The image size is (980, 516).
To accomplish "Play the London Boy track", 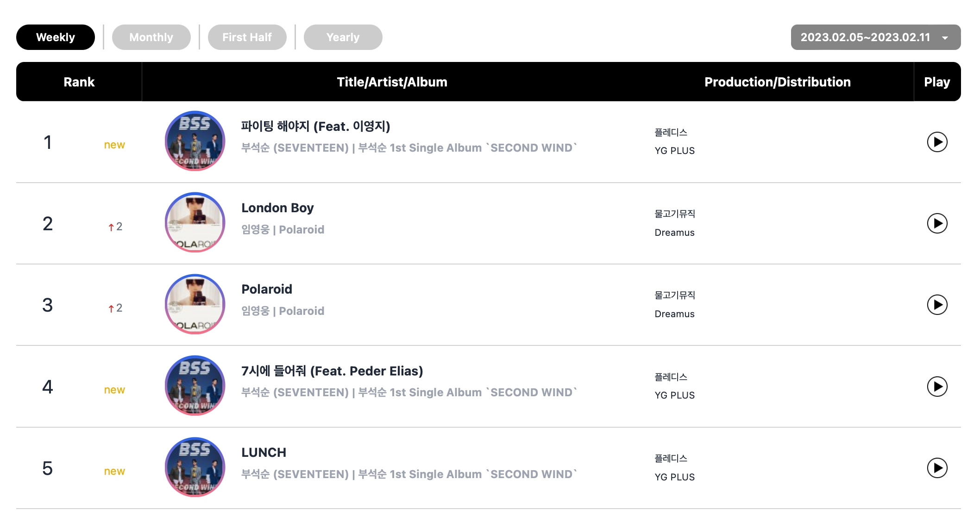I will (937, 223).
